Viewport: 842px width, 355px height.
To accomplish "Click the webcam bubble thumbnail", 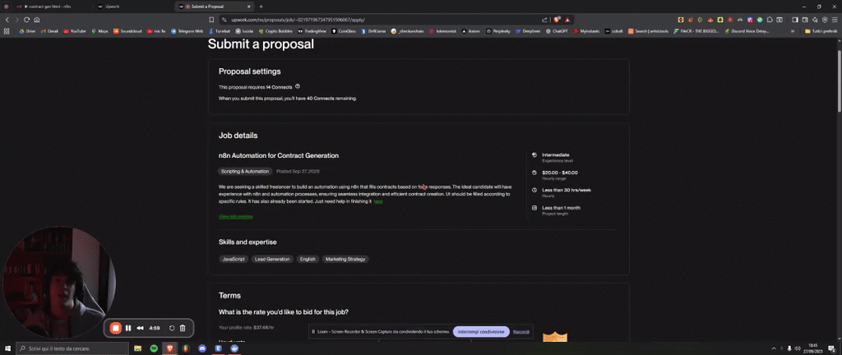I will coord(59,284).
